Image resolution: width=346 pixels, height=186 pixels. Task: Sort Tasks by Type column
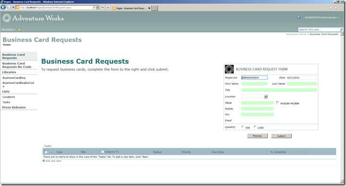[59, 152]
